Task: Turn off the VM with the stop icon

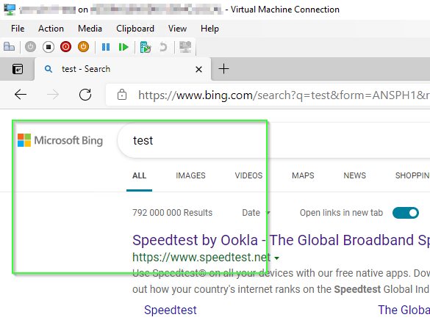Action: [49, 47]
